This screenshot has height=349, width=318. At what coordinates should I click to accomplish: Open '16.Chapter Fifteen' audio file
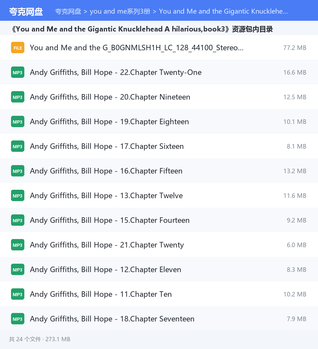click(106, 171)
